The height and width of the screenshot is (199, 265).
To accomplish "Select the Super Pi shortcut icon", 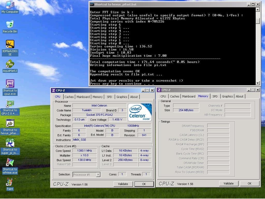I will [x=10, y=147].
